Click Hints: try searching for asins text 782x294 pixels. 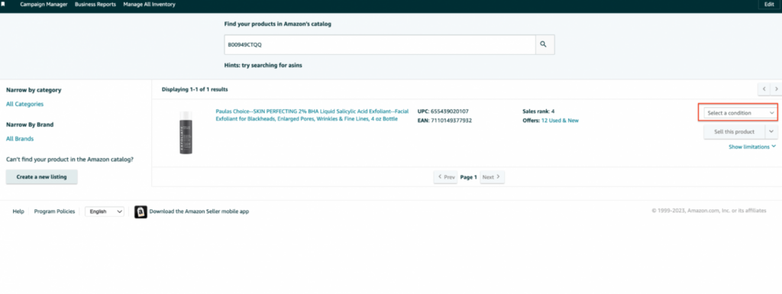tap(263, 65)
